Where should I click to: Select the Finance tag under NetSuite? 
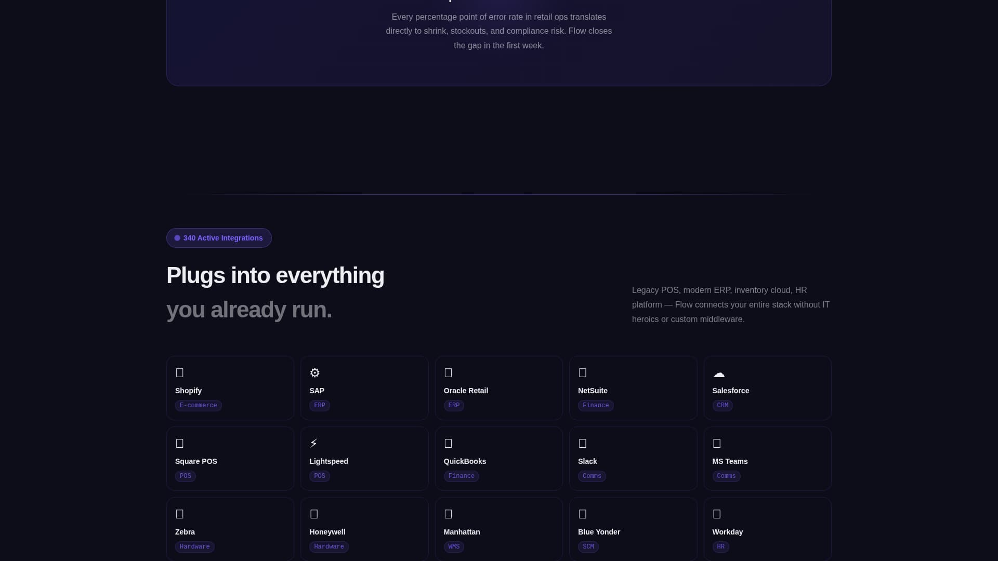click(596, 406)
